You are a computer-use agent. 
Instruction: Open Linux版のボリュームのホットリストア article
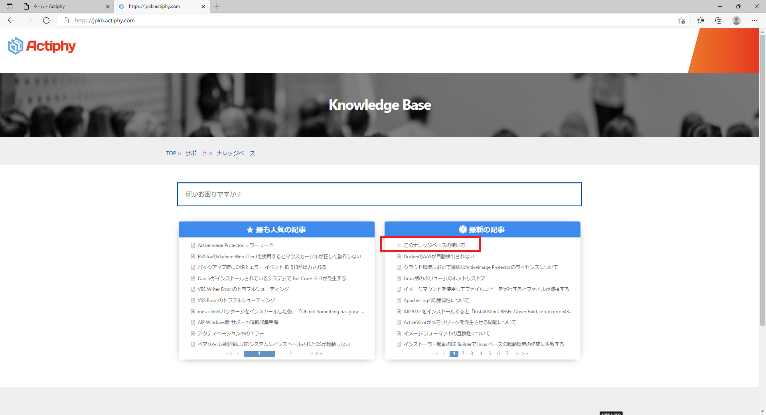click(x=444, y=279)
